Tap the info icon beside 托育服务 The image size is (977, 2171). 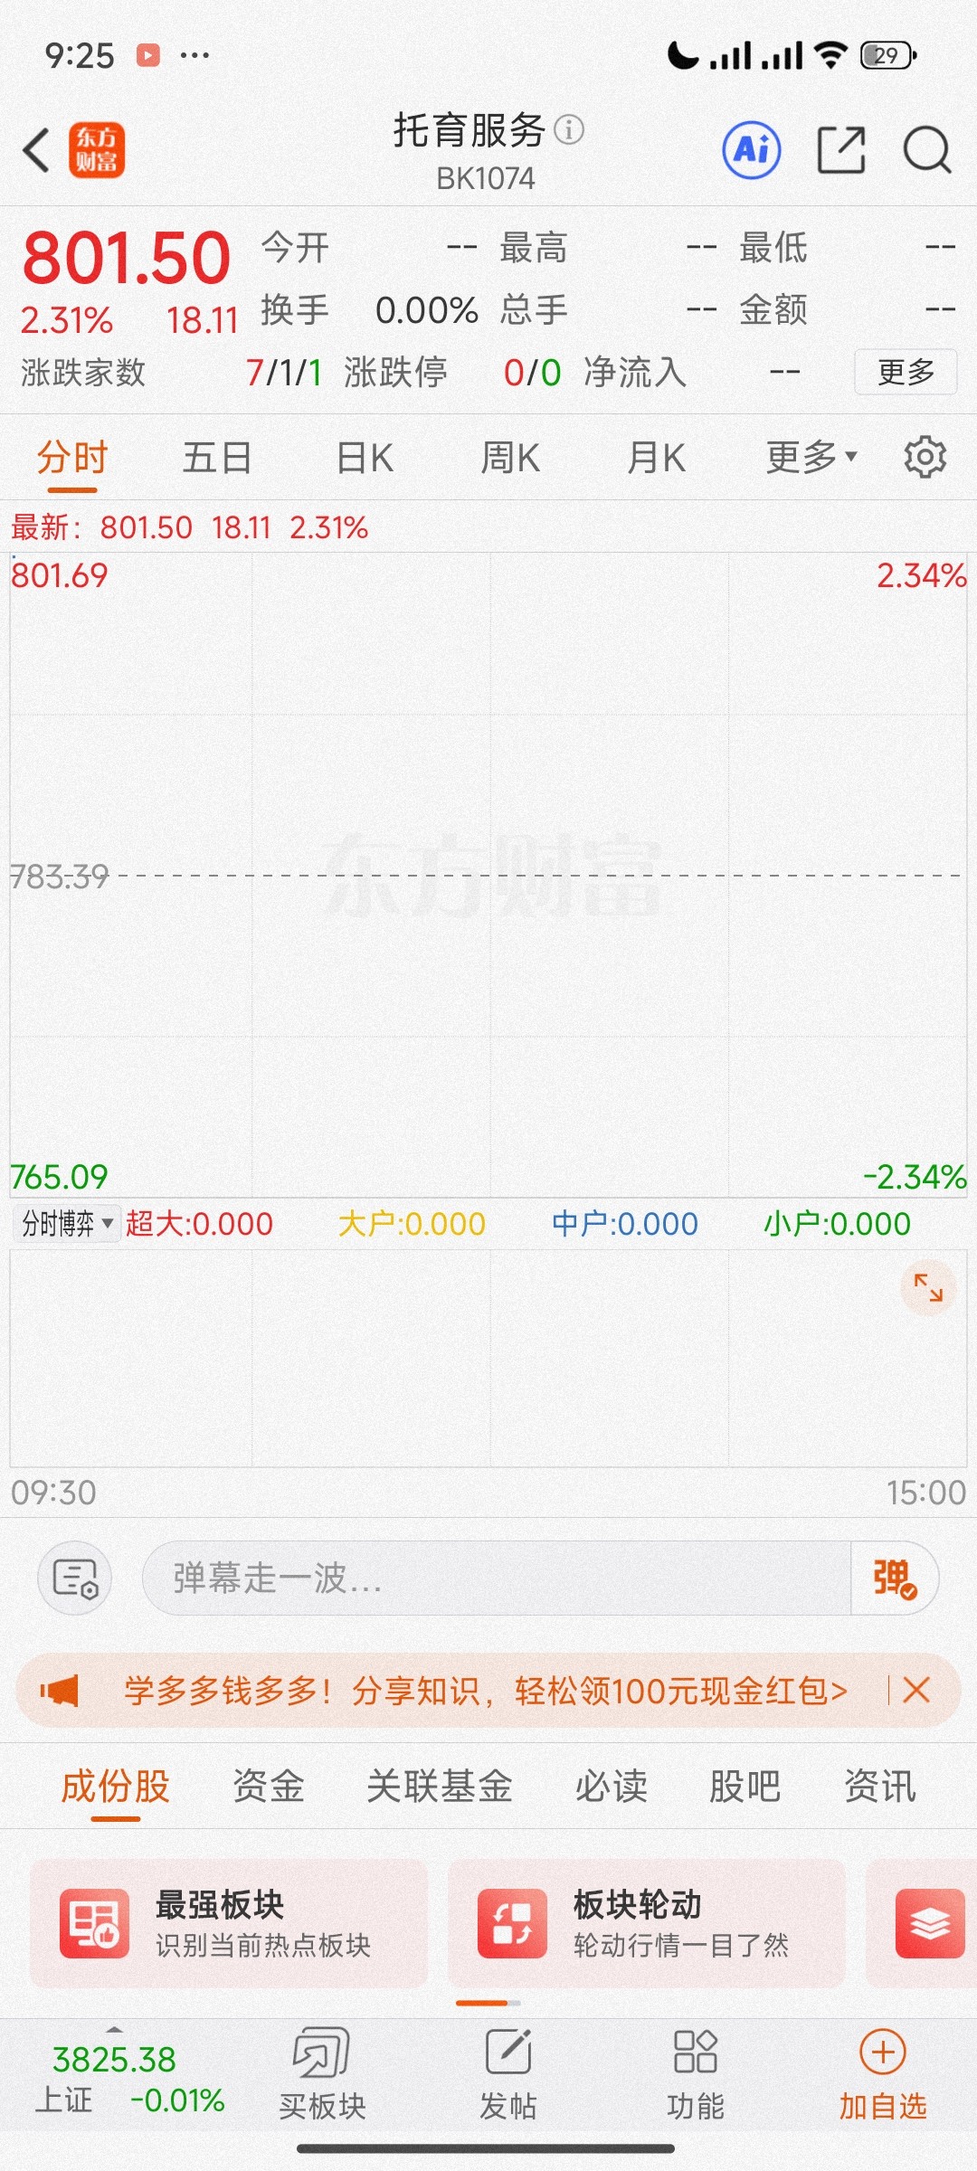[569, 130]
